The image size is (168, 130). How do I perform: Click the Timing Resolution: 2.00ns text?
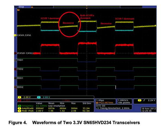(x=115, y=108)
